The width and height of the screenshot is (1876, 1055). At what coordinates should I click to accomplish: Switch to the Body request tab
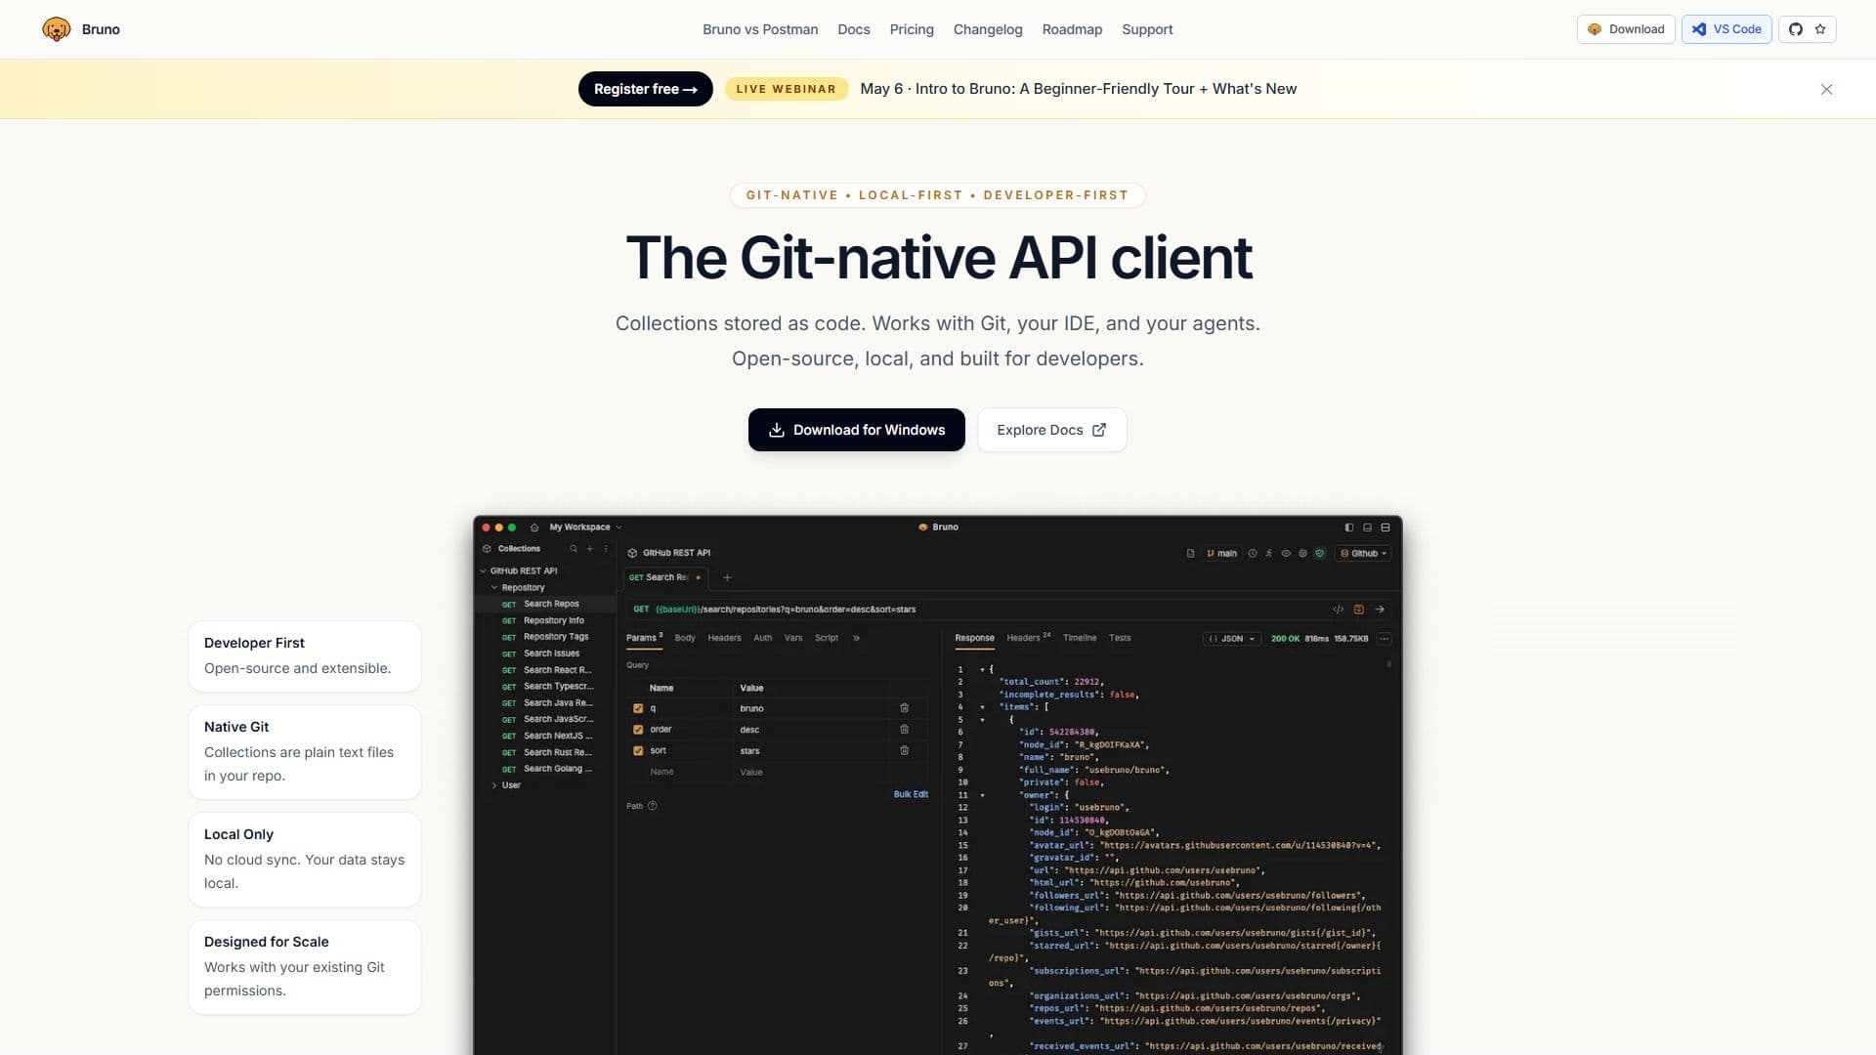685,639
